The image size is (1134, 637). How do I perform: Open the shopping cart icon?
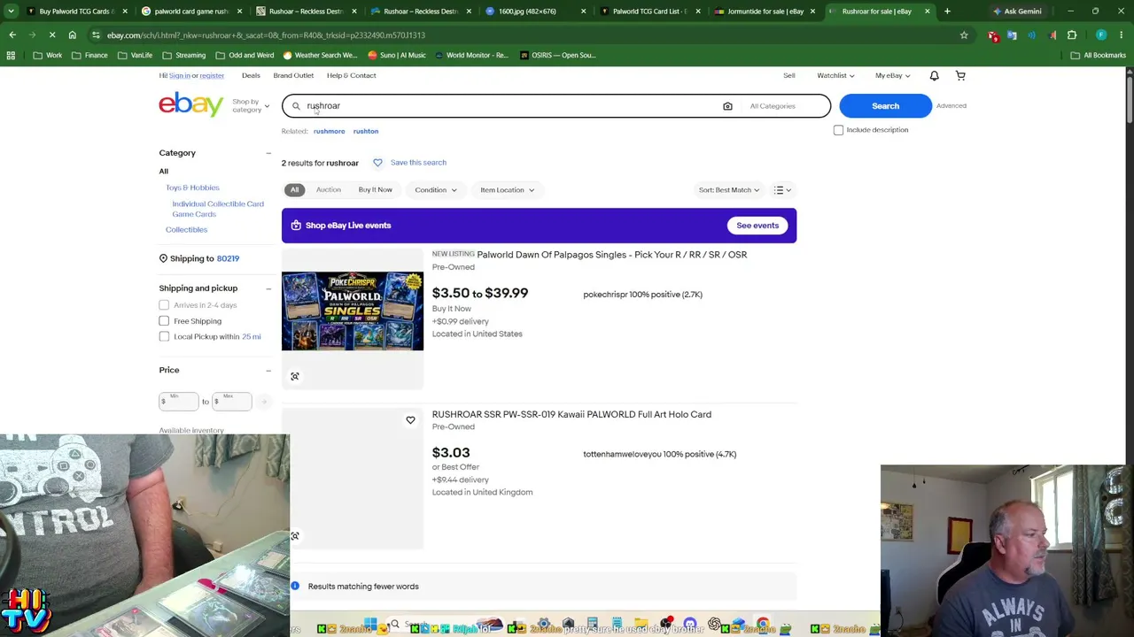[960, 75]
